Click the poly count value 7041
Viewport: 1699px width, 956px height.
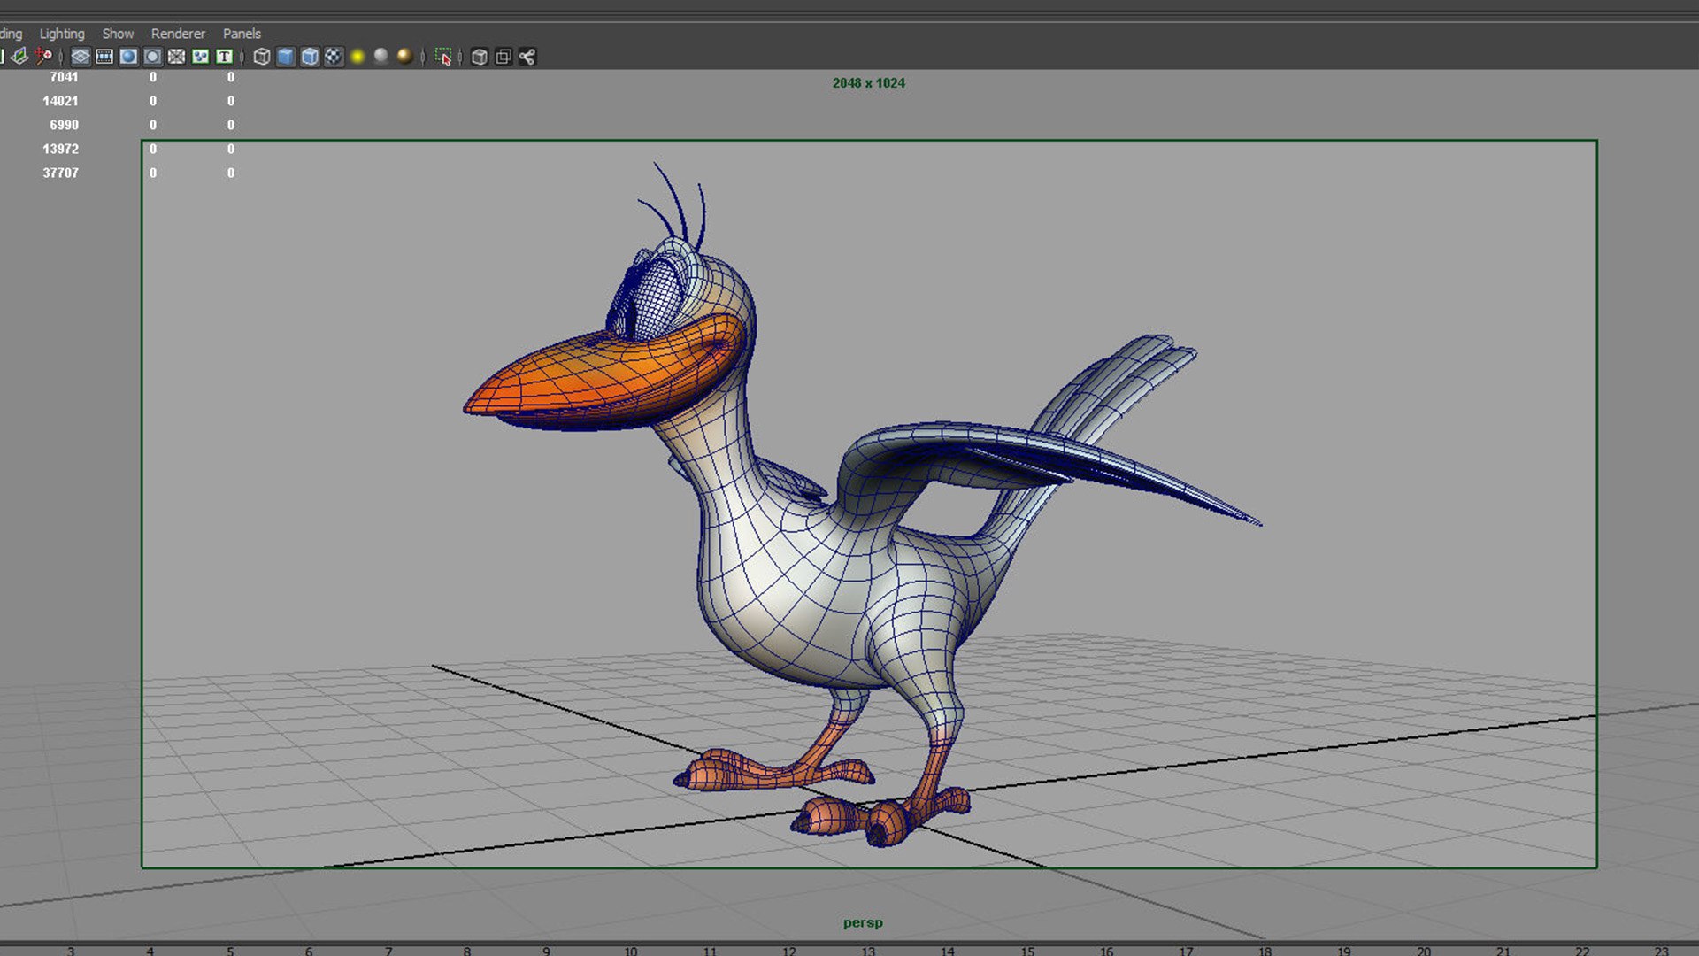click(64, 77)
